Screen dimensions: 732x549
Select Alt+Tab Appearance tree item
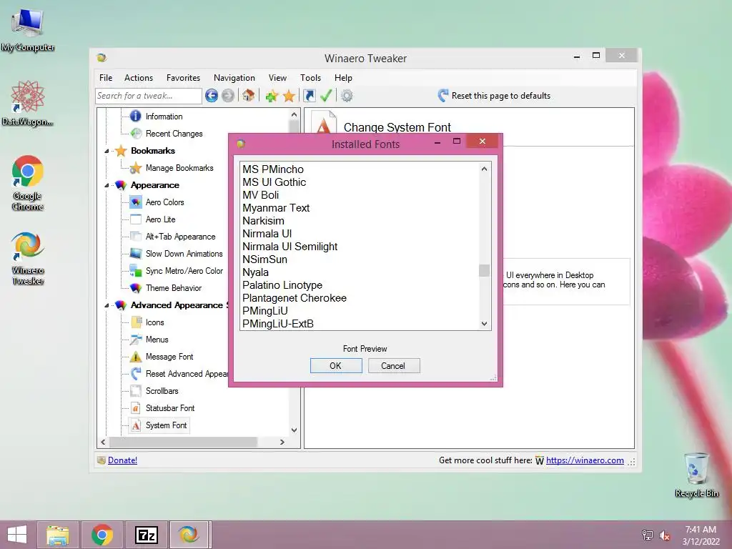[180, 237]
